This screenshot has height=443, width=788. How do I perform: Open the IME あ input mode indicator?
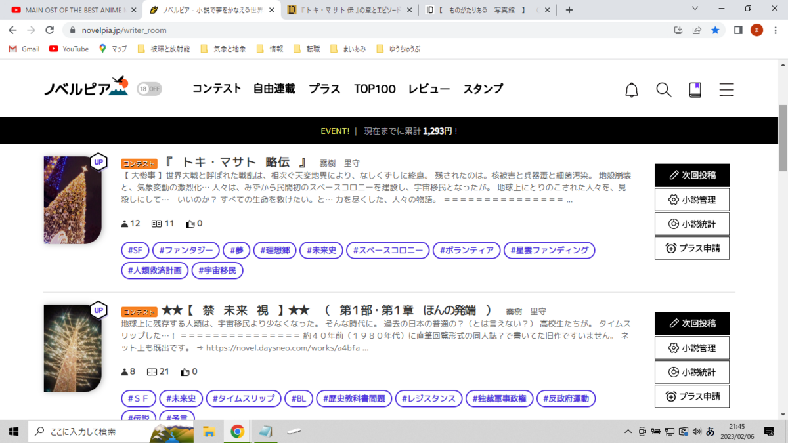tap(710, 431)
